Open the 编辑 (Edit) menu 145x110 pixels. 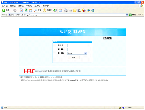click(13, 6)
